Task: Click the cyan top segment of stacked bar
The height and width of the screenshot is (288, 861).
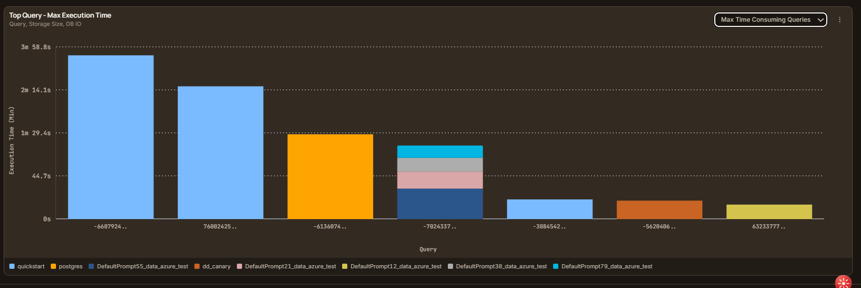Action: (440, 152)
